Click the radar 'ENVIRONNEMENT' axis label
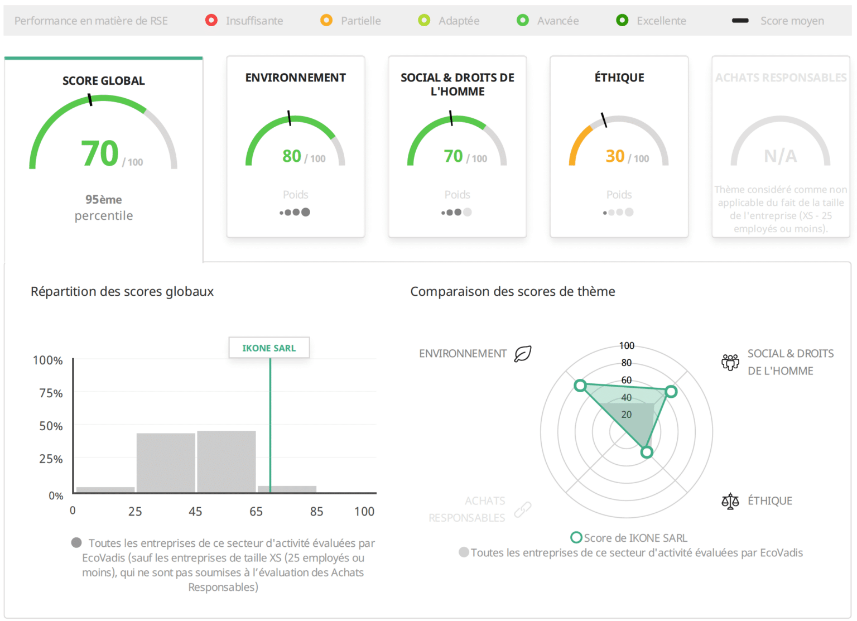Screen dimensions: 857x621 (x=463, y=354)
